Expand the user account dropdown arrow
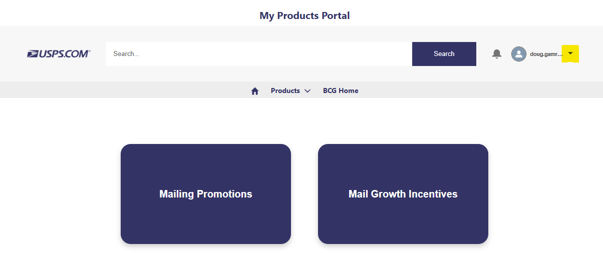 [x=570, y=53]
